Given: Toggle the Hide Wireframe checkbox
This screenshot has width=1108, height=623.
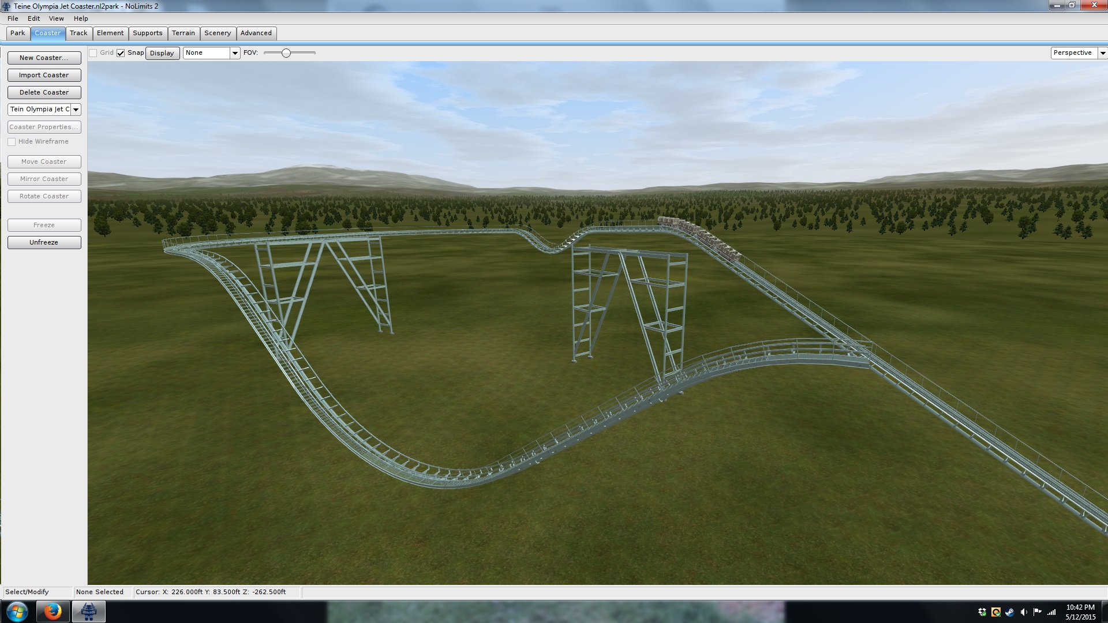Looking at the screenshot, I should 12,142.
